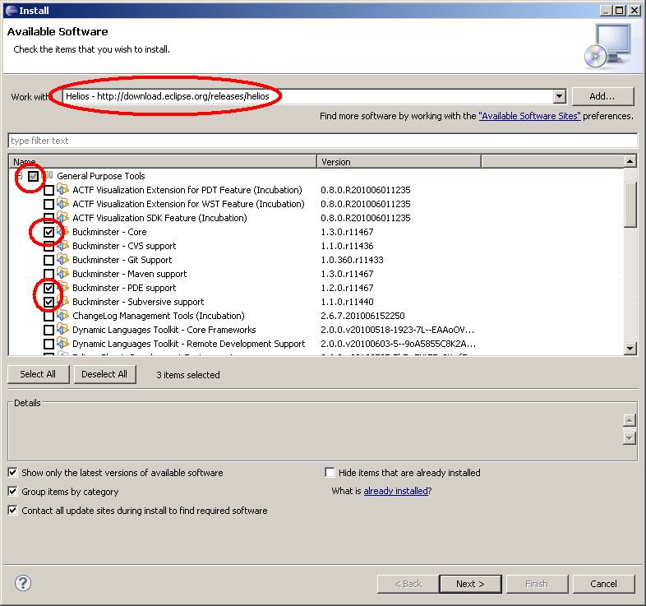This screenshot has width=646, height=606.
Task: Click the Deselect All button
Action: coord(104,374)
